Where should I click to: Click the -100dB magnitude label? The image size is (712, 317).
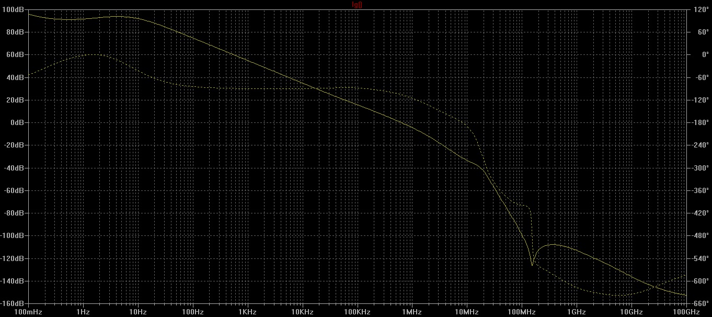pyautogui.click(x=13, y=236)
